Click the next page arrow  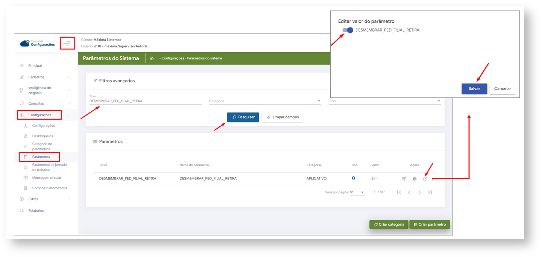[x=420, y=192]
